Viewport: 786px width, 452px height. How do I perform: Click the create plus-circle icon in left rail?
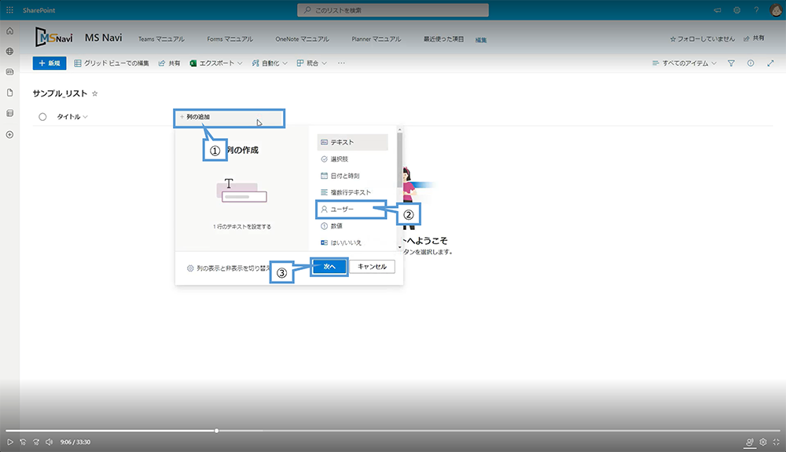coord(9,135)
